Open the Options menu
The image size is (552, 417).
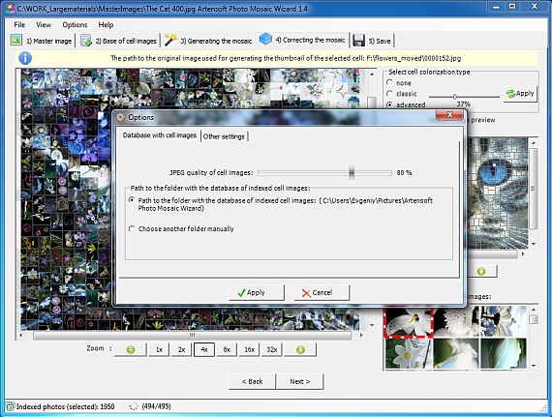click(x=75, y=24)
